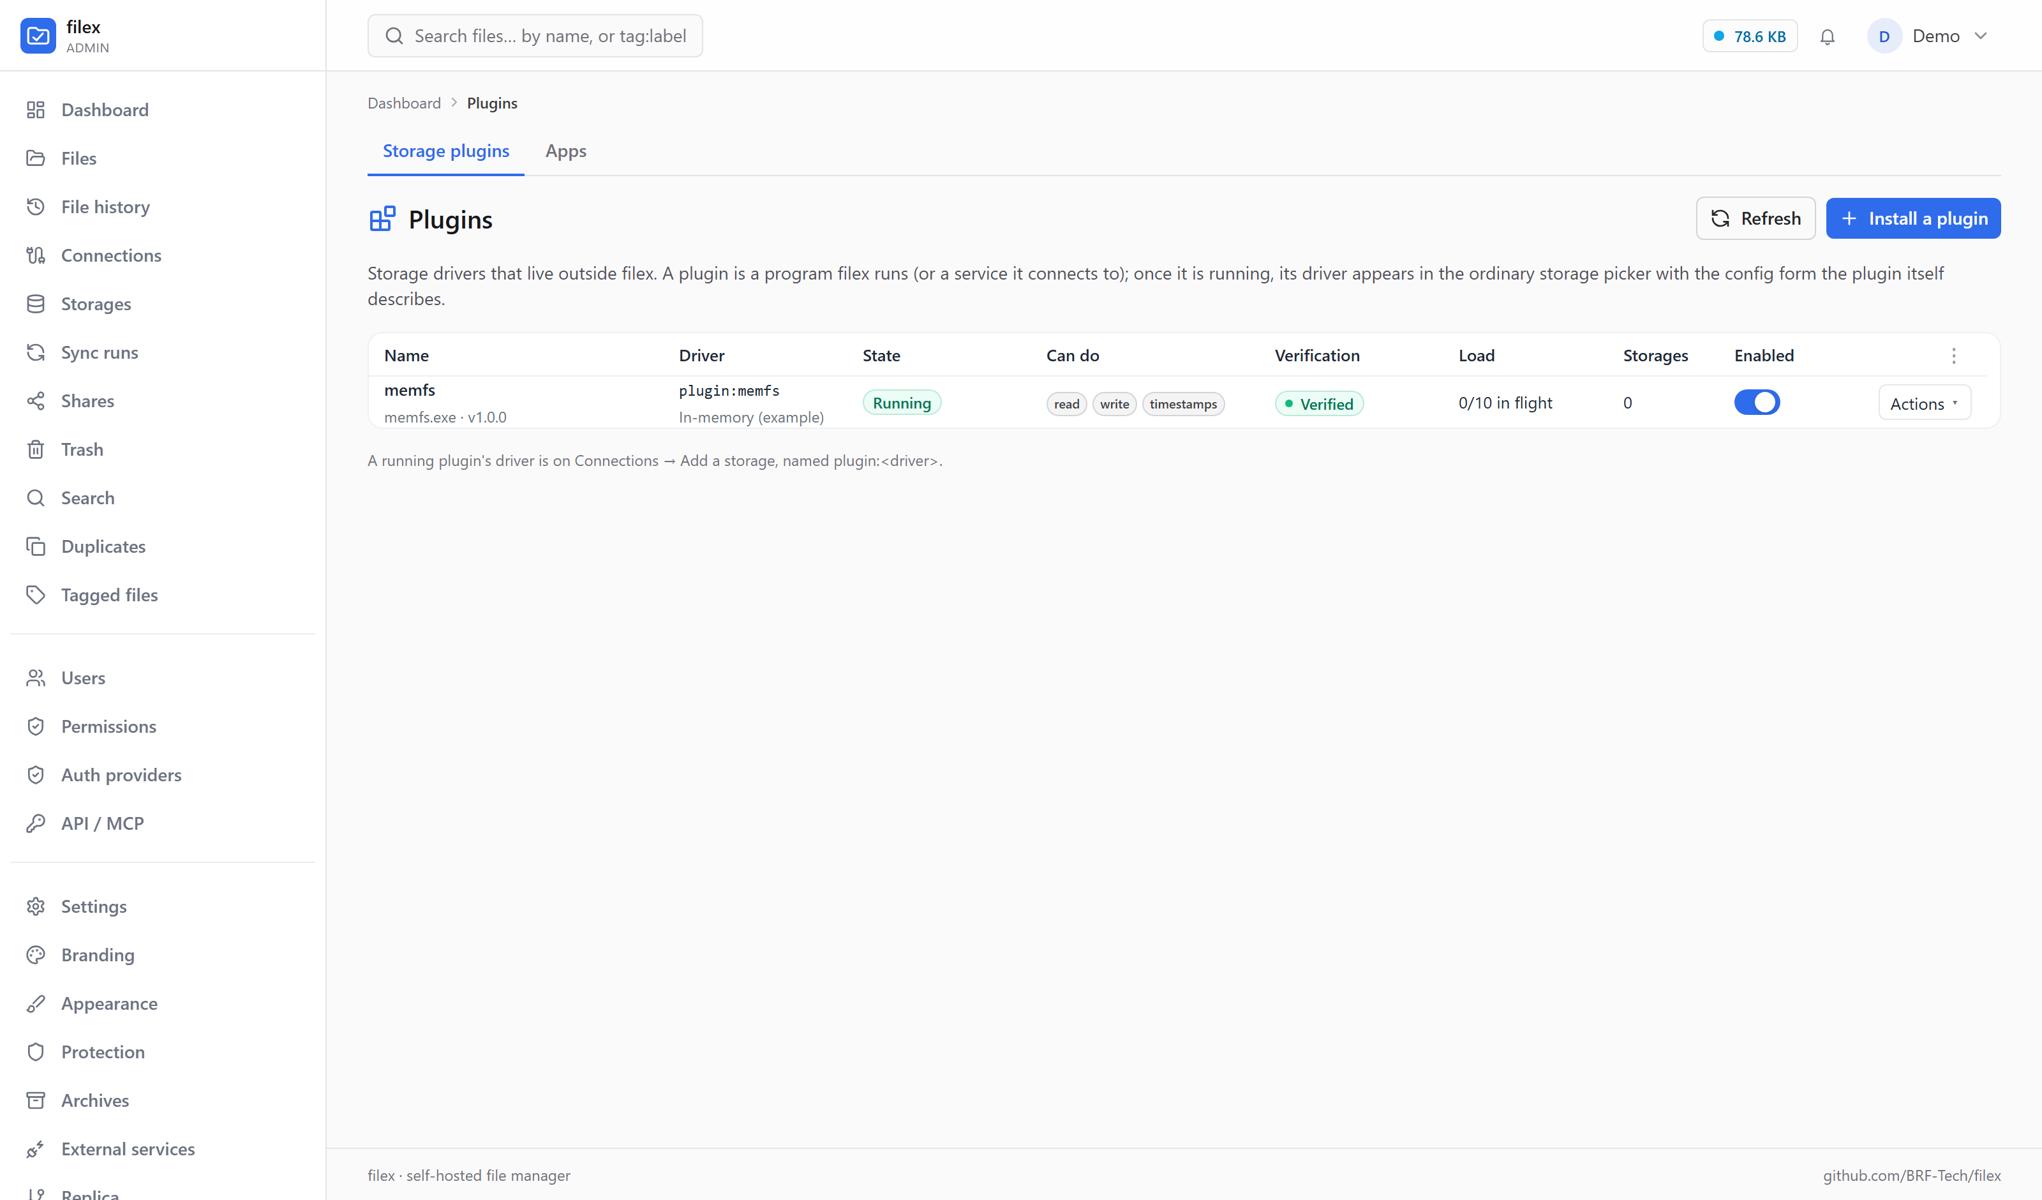This screenshot has height=1200, width=2042.
Task: Click the Files folder icon
Action: point(36,158)
